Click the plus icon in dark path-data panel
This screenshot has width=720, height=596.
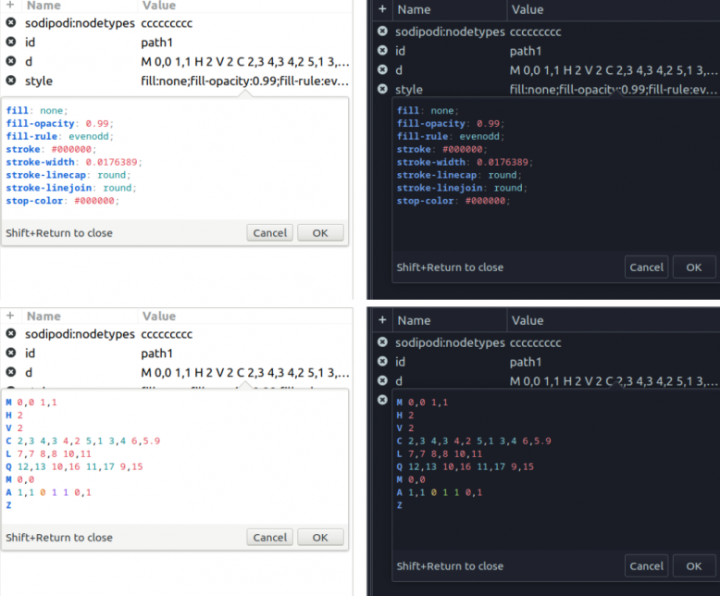point(382,320)
